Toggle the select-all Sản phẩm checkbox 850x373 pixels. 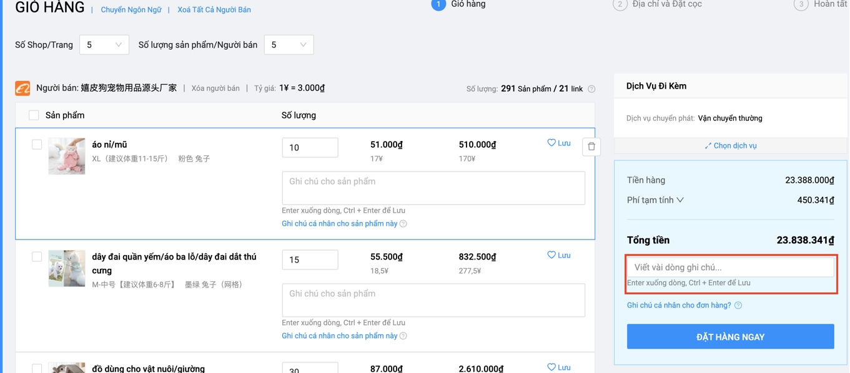(34, 115)
